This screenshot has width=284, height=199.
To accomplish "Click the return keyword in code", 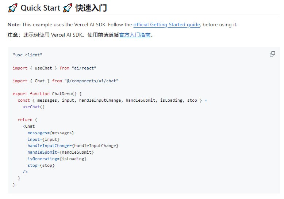I will 25,120.
